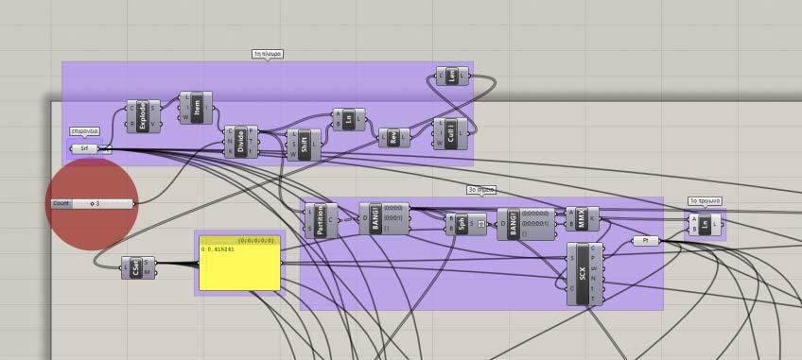Click the N input of Divide

230,142
